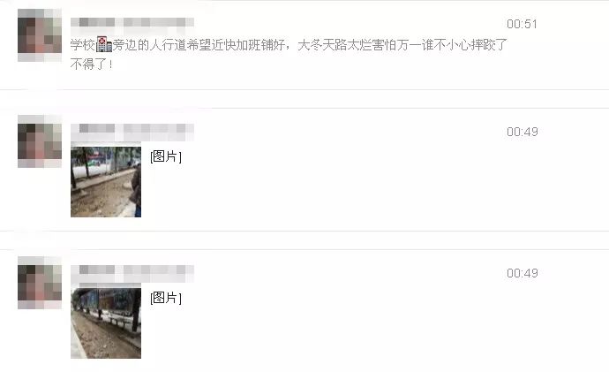This screenshot has width=609, height=372.
Task: Click the phrase 大冬天路太烂 in the message
Action: click(335, 45)
